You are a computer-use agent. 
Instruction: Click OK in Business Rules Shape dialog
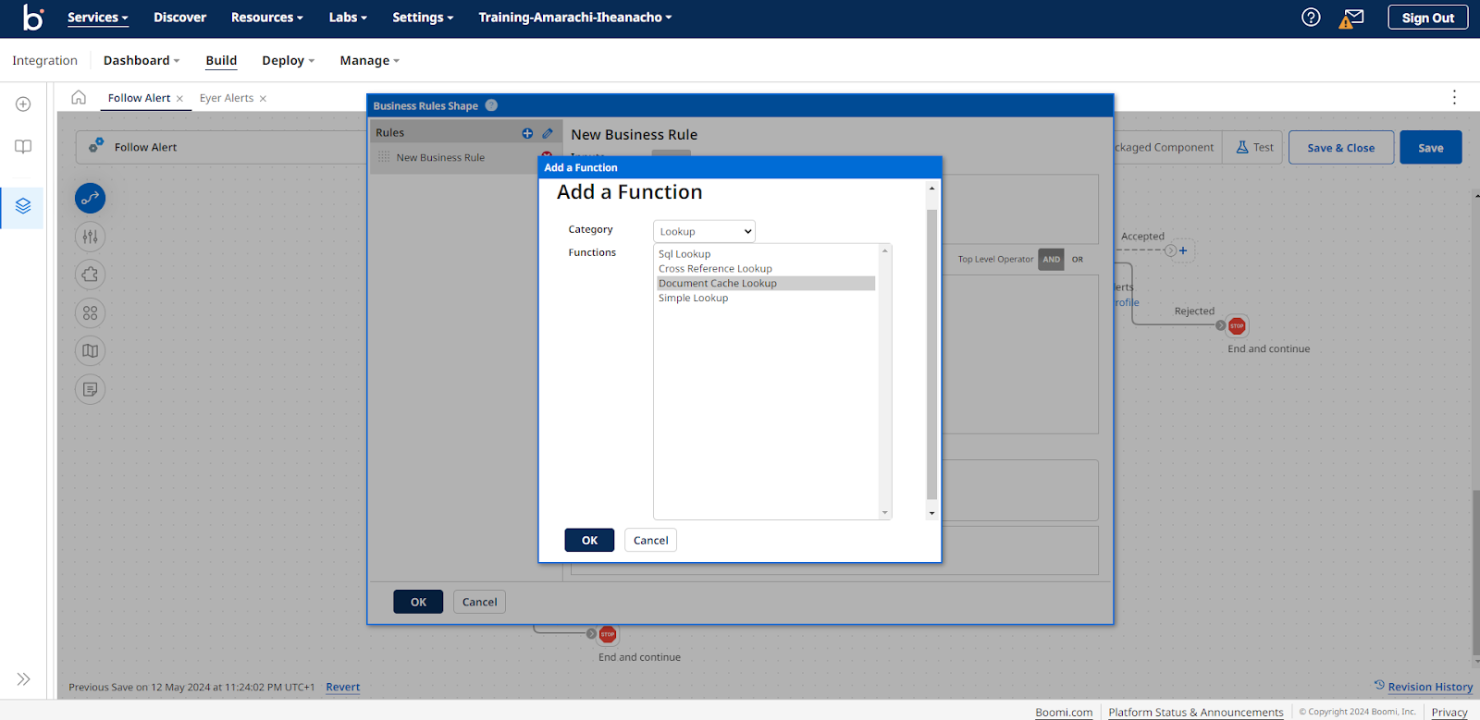pos(418,602)
